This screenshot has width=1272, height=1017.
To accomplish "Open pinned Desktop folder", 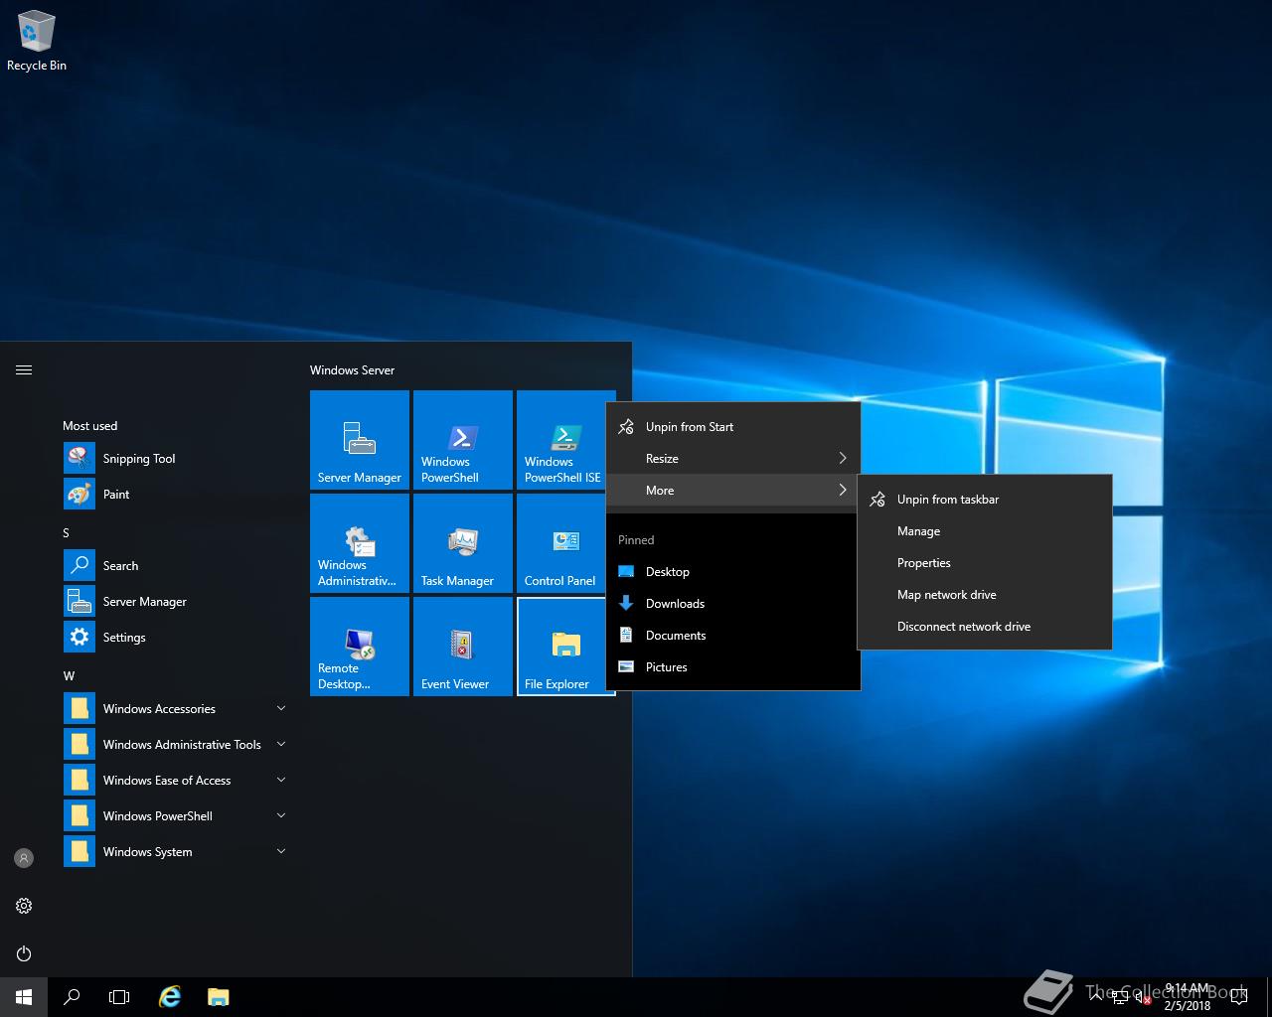I will (733, 572).
